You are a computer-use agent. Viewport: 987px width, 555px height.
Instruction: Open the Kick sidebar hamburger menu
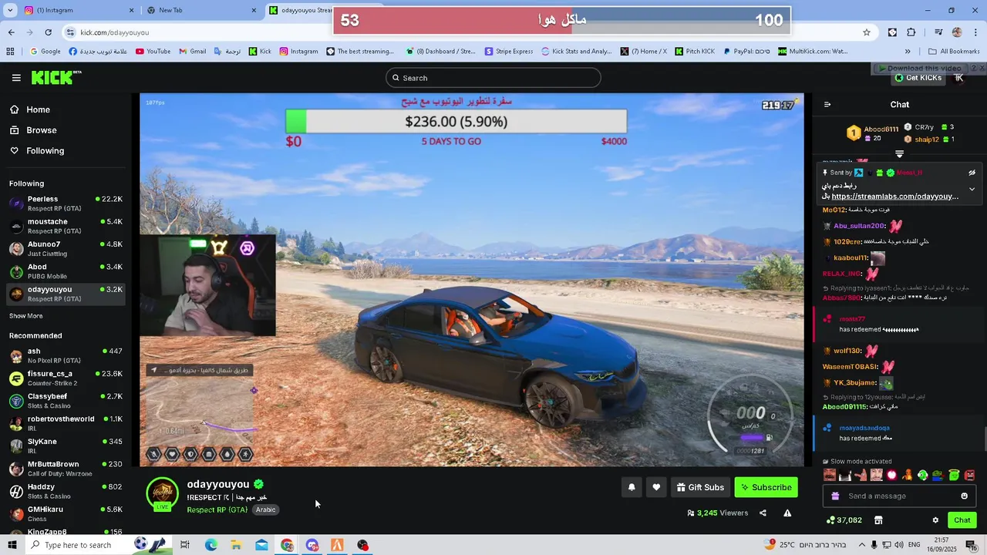click(x=16, y=78)
